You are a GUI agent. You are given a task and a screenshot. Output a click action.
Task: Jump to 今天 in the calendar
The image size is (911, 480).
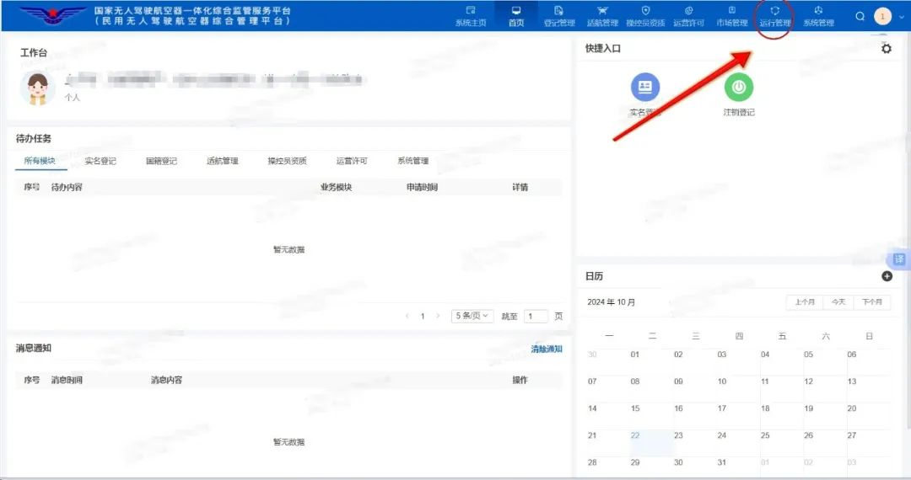coord(838,301)
